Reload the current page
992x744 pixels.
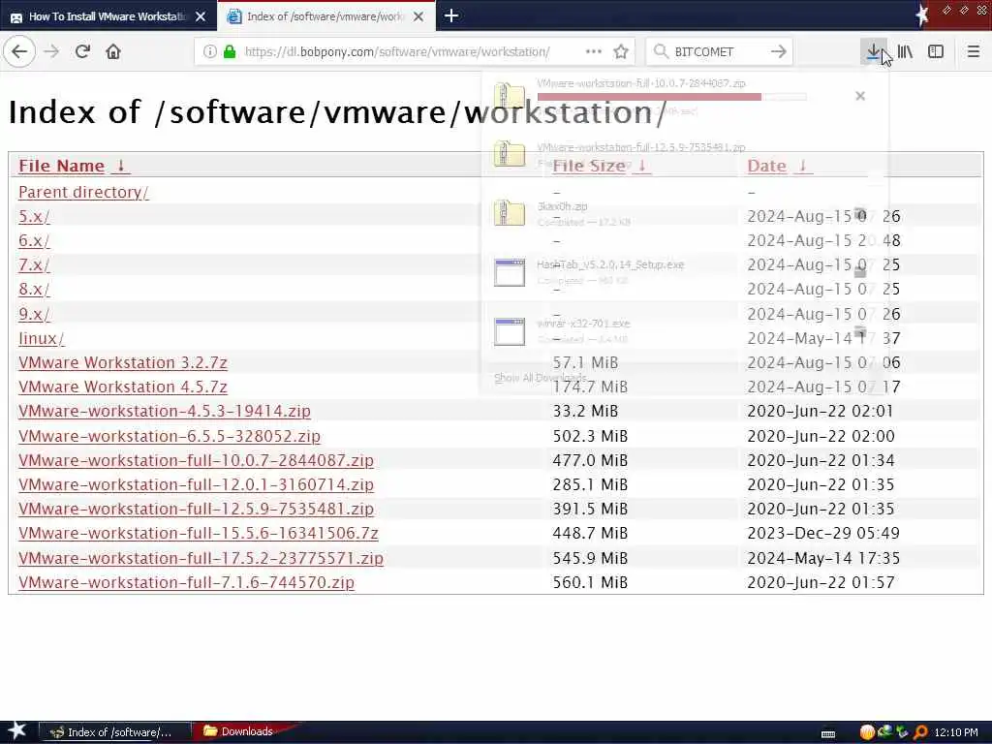(82, 51)
